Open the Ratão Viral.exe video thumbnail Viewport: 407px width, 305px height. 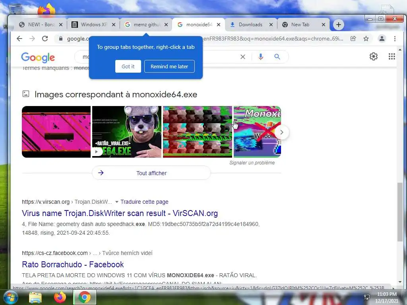[x=127, y=132]
